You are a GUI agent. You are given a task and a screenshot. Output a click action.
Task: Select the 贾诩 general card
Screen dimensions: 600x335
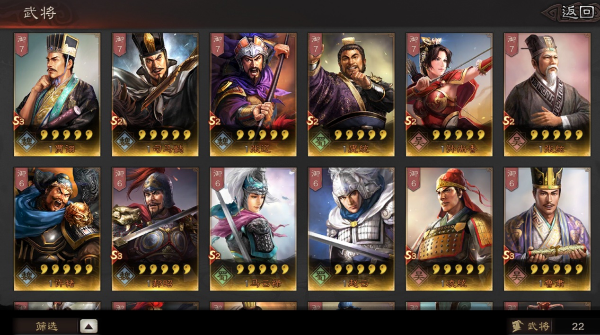click(x=57, y=95)
